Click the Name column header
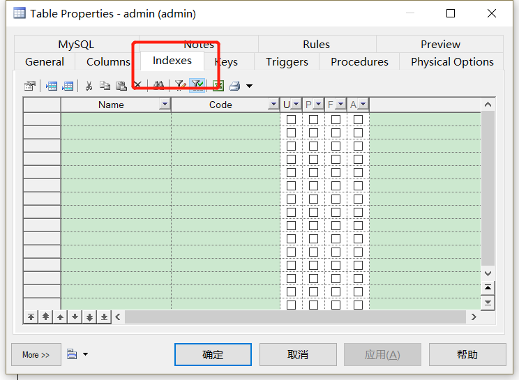 point(116,105)
